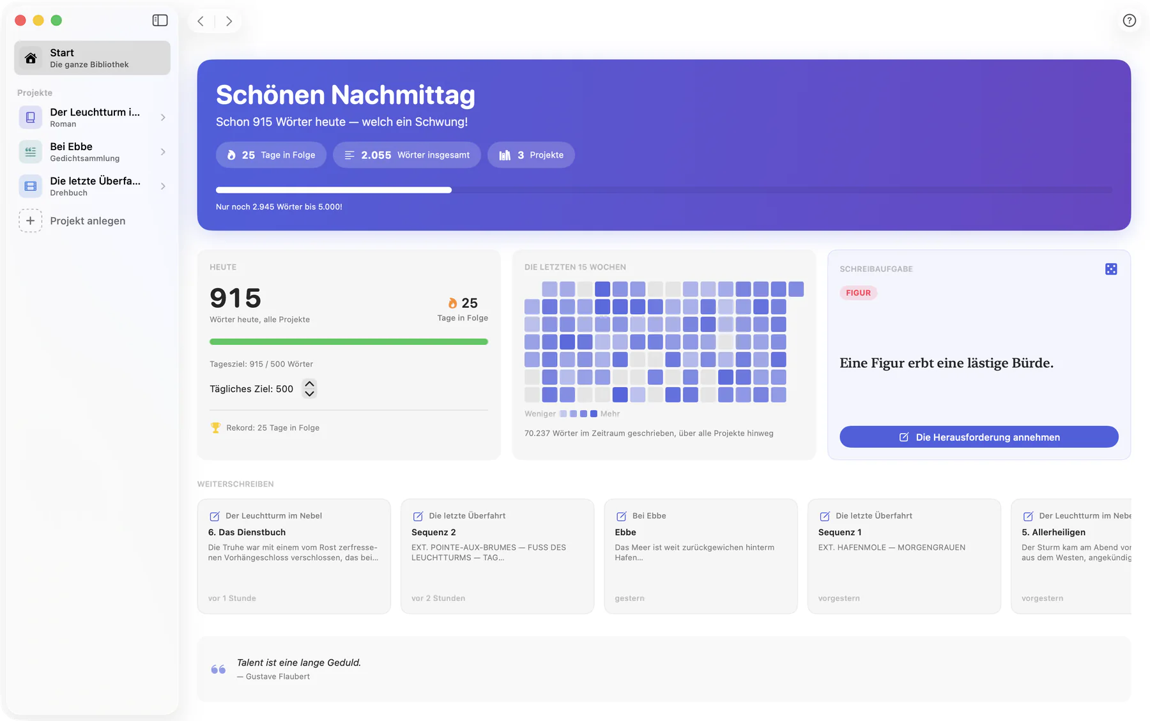1150x721 pixels.
Task: Expand Die letzte Überfahrt project chevron
Action: [163, 186]
